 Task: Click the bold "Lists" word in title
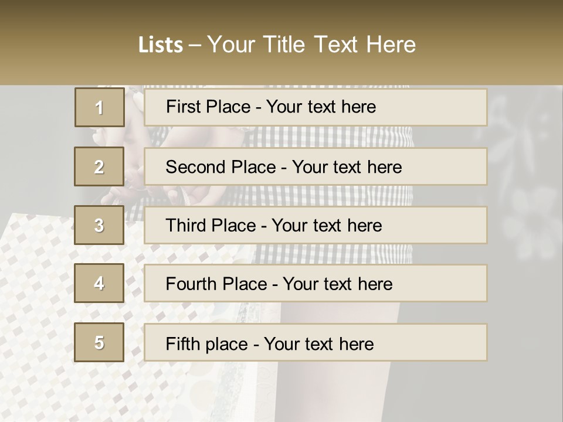[x=160, y=45]
